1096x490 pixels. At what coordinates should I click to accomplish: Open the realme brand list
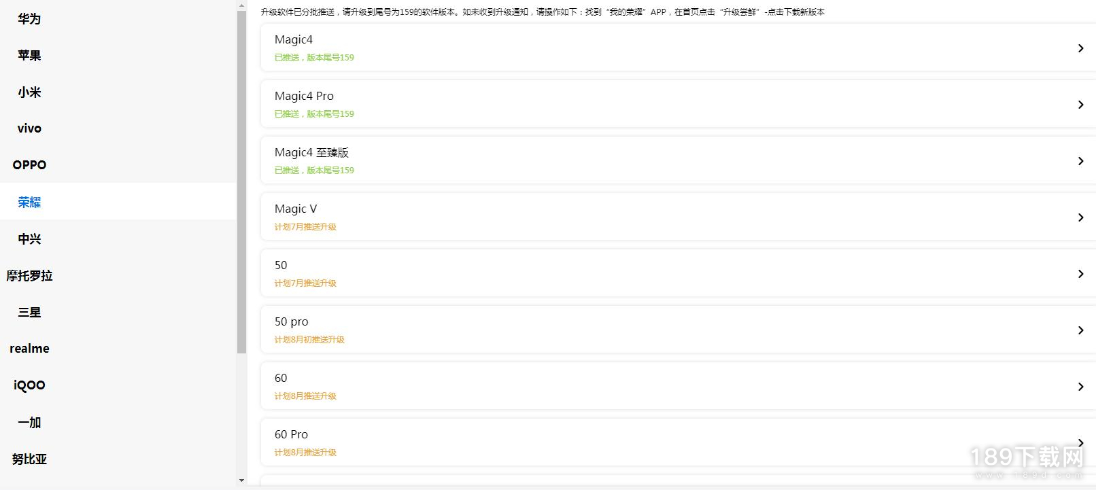tap(29, 349)
